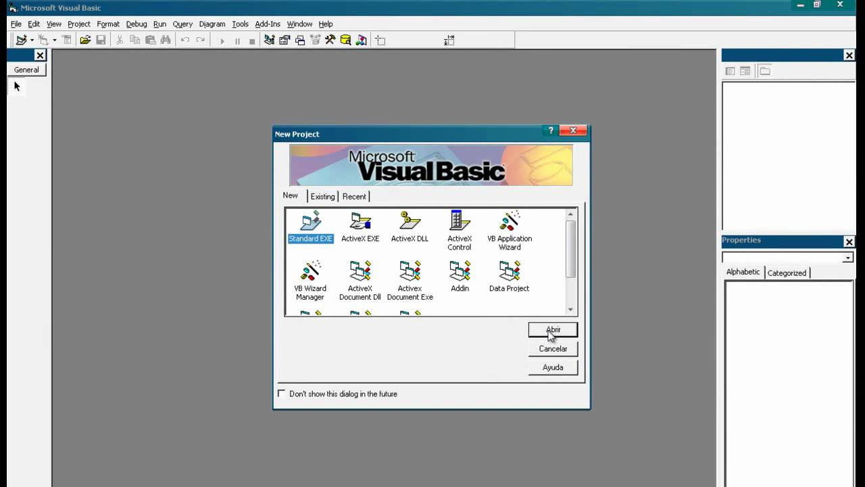Switch to the New tab
The image size is (865, 487).
290,195
